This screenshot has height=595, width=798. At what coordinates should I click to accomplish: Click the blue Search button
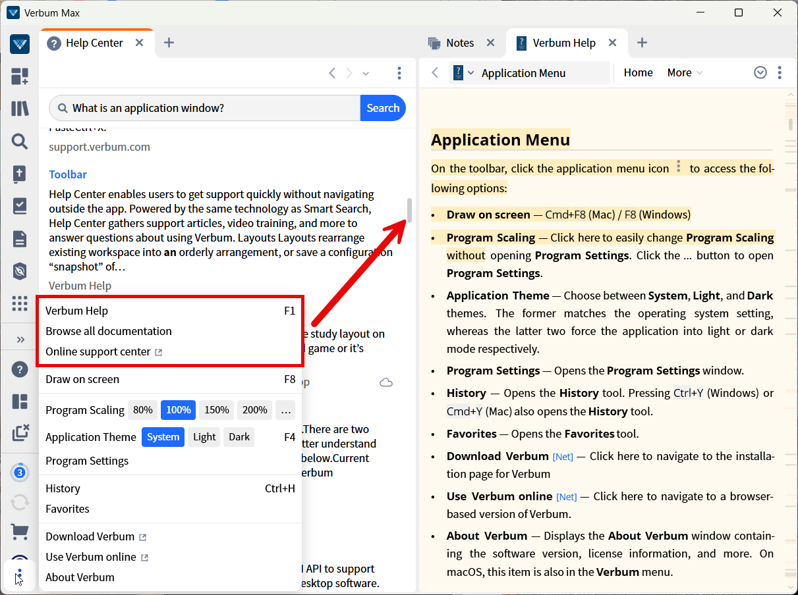(x=383, y=108)
